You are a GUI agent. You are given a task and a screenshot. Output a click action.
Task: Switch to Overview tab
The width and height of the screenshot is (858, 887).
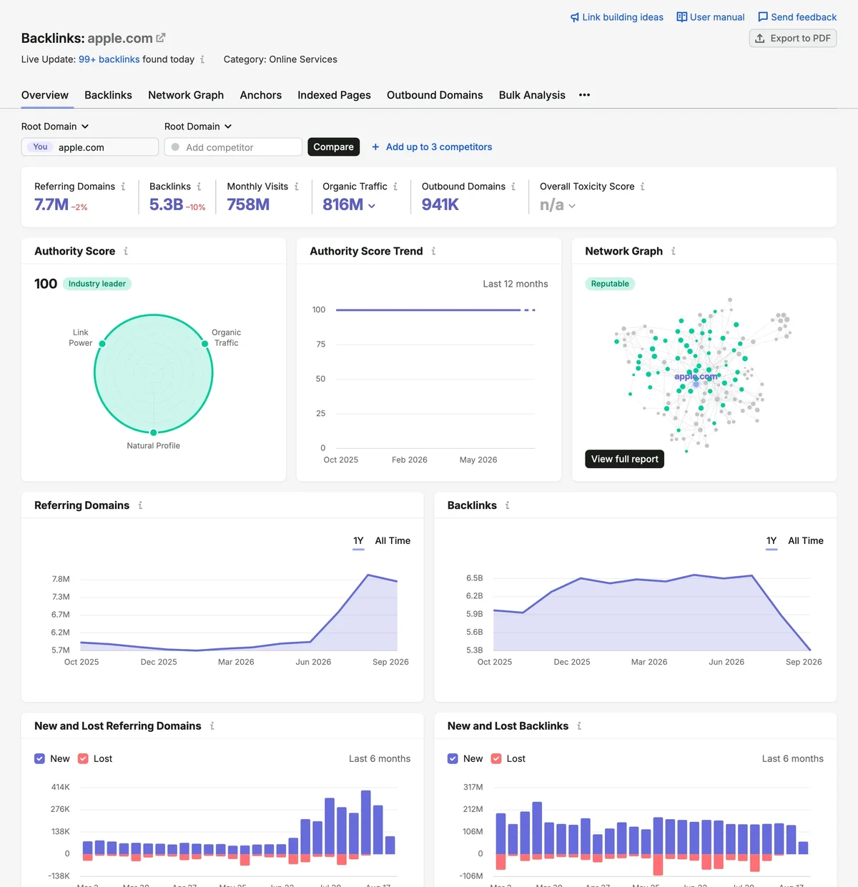click(45, 95)
